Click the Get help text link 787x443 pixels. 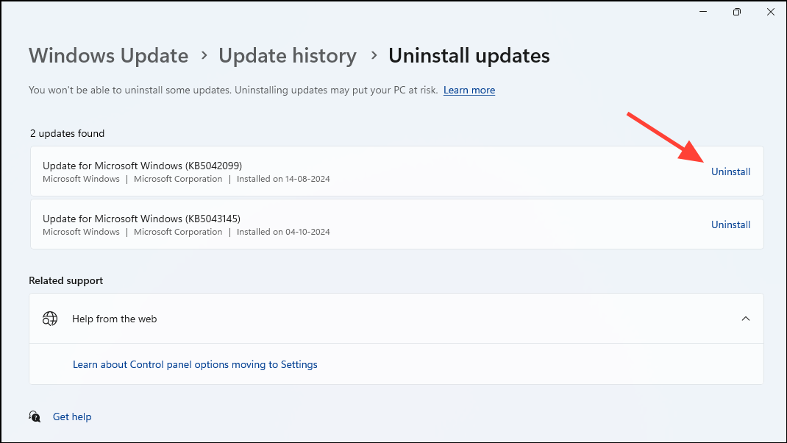pos(71,416)
